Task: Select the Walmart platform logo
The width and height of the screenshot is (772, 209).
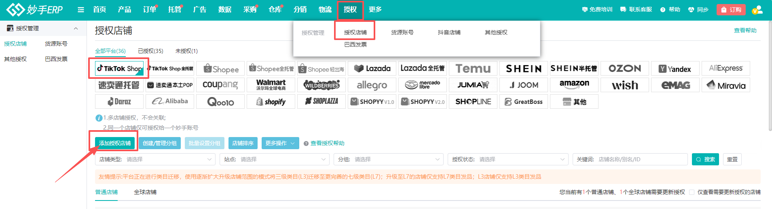Action: click(x=271, y=85)
